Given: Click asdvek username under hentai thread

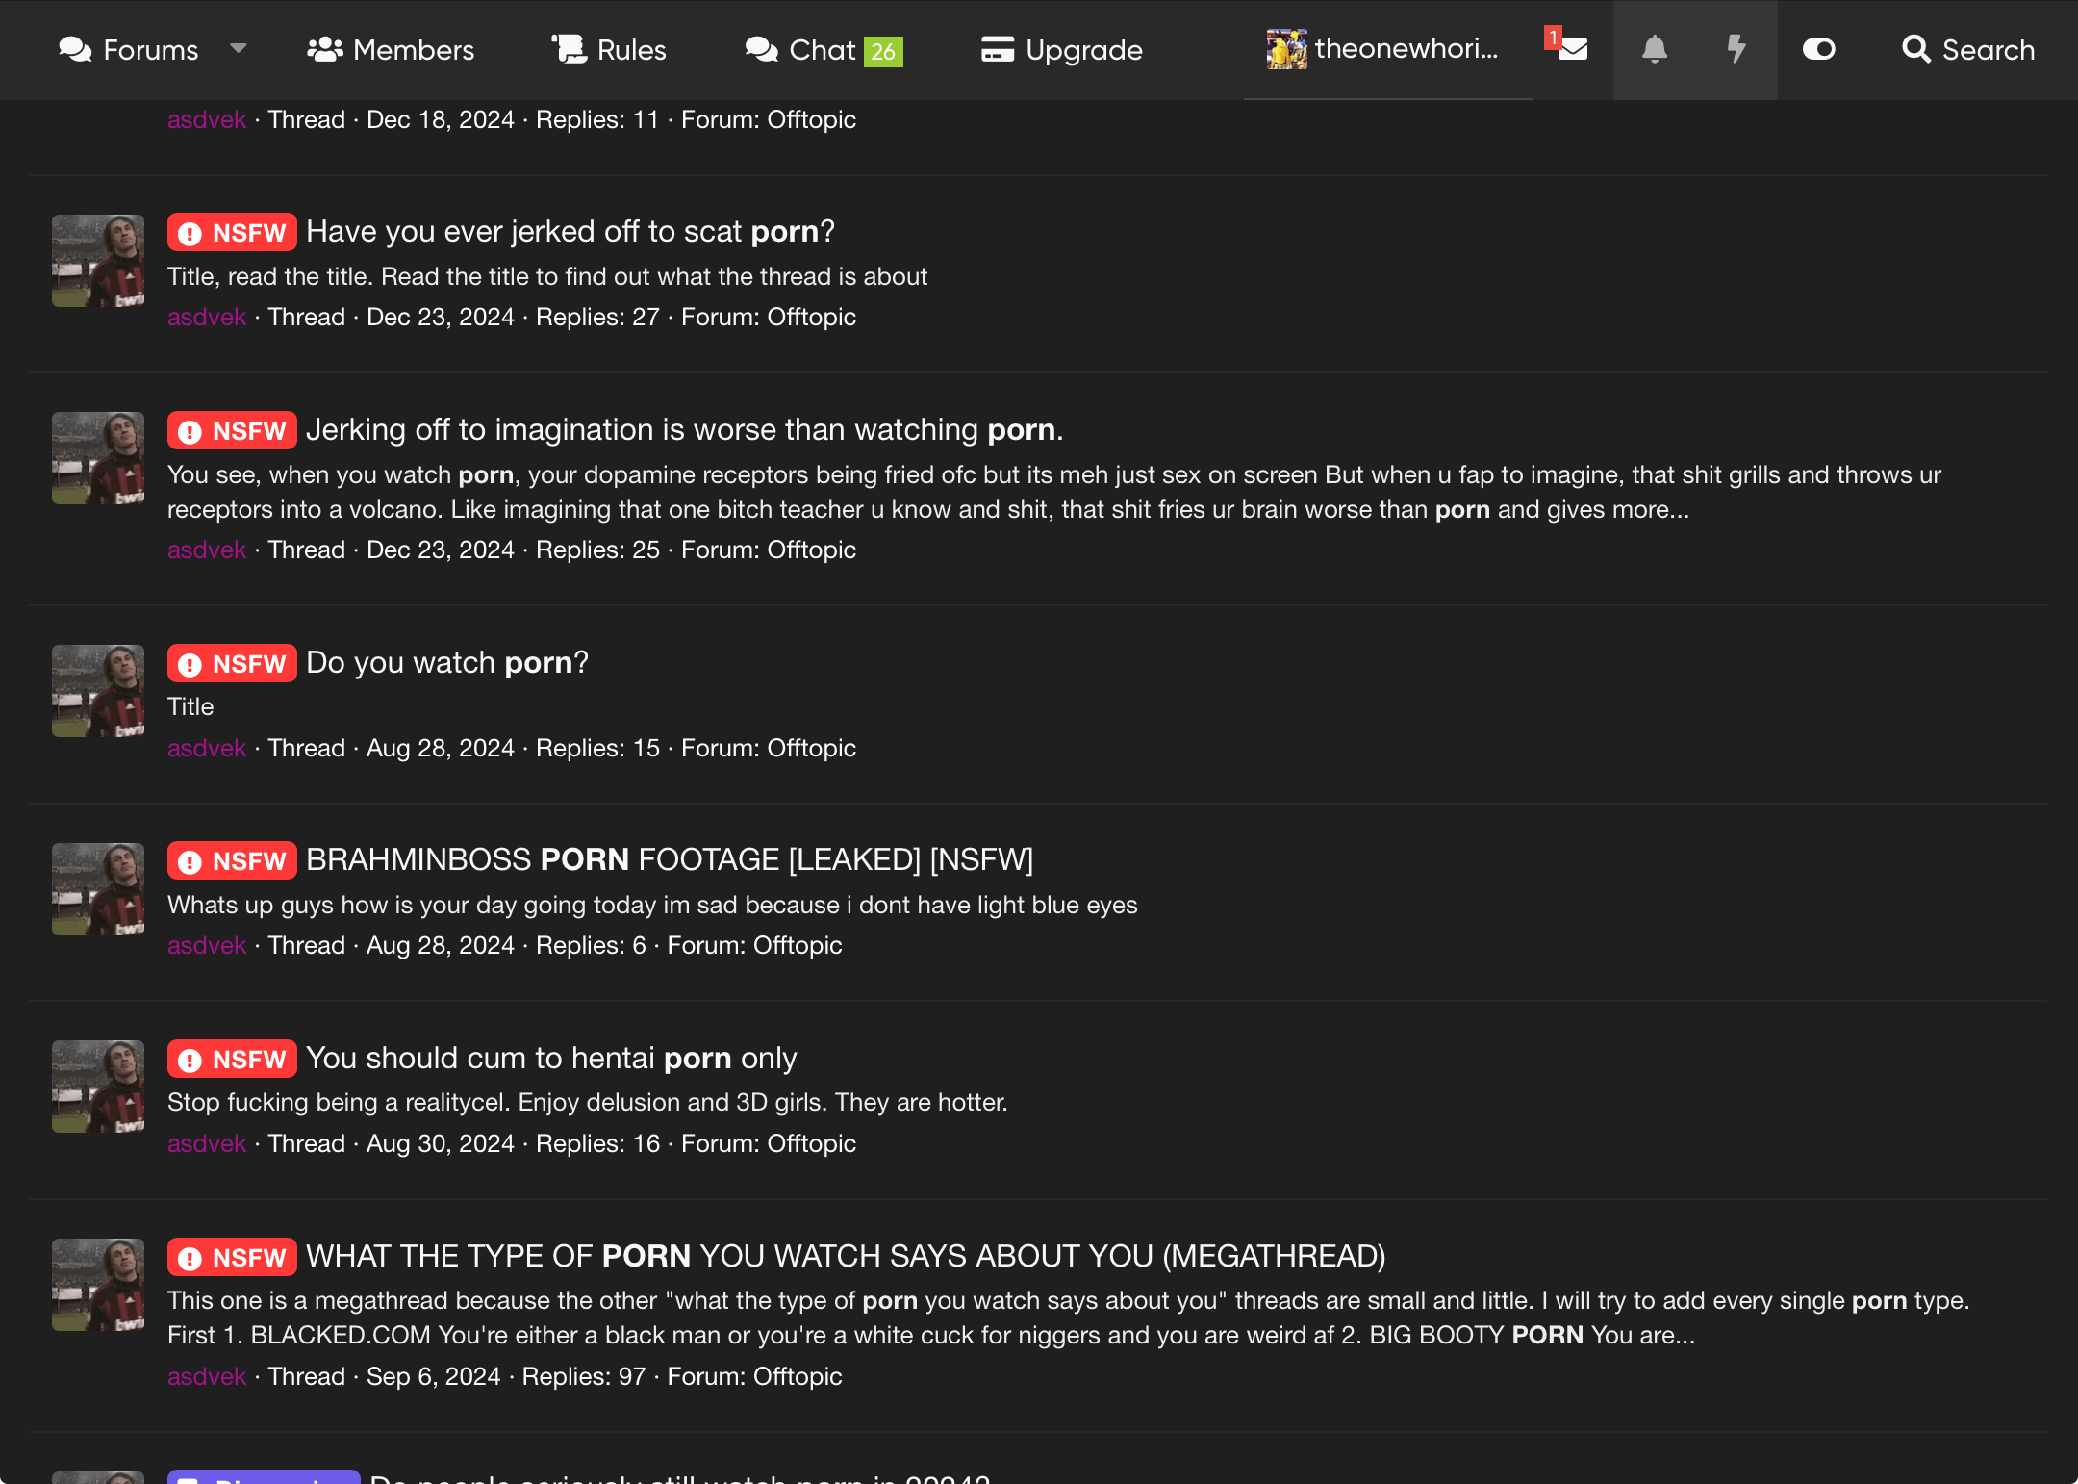Looking at the screenshot, I should [206, 1143].
